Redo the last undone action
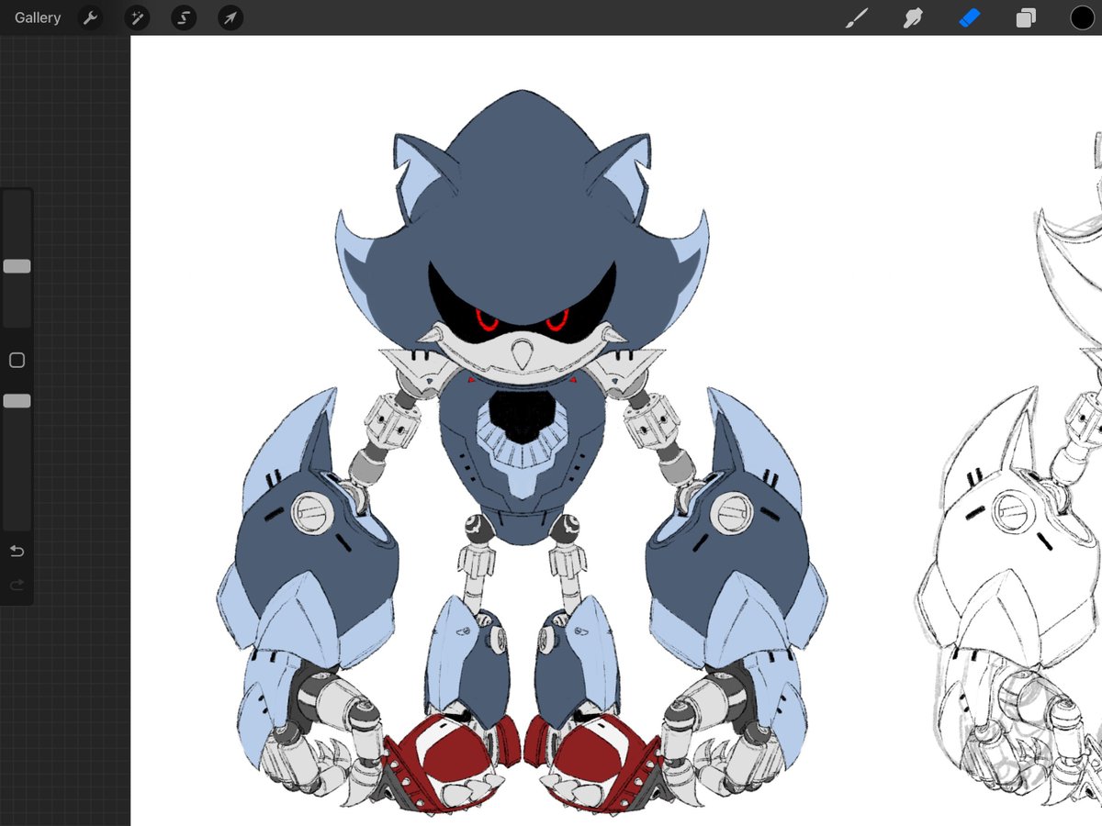This screenshot has height=826, width=1102. 17,585
